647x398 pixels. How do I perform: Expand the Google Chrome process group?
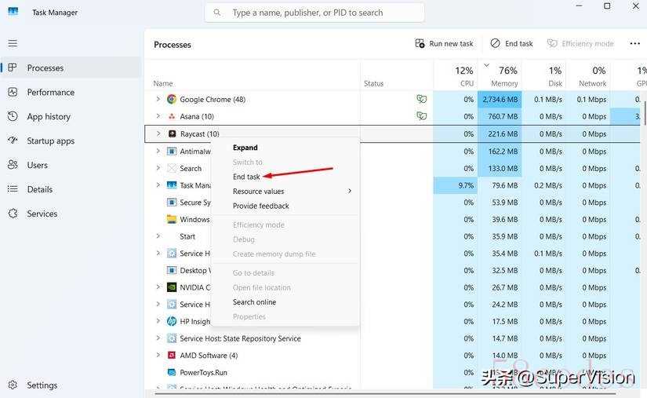tap(158, 100)
